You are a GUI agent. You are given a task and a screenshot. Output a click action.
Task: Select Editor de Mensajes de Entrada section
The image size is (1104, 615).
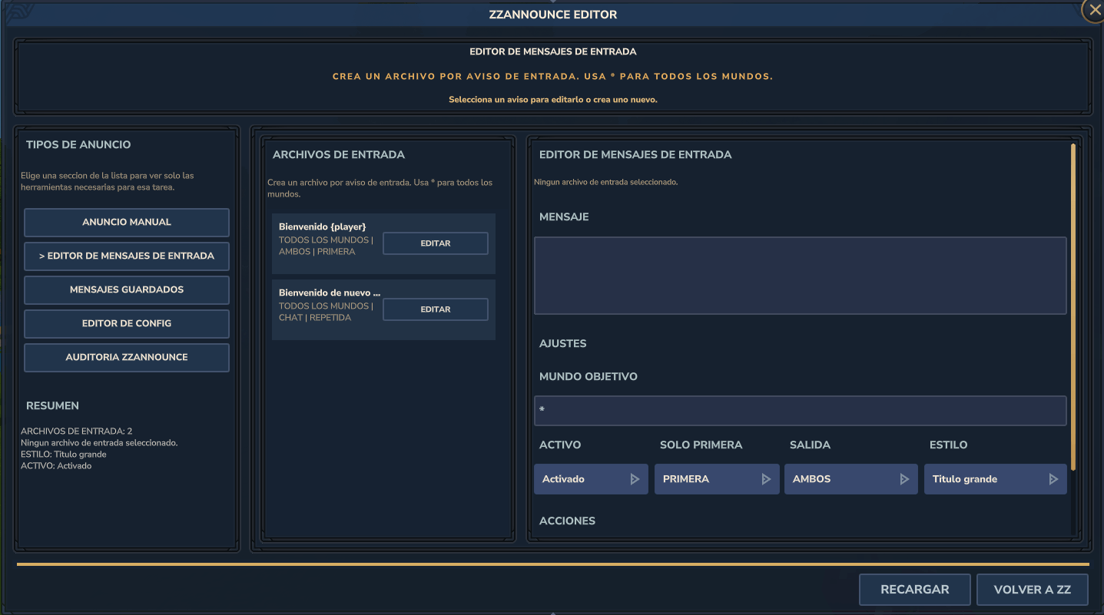tap(127, 256)
